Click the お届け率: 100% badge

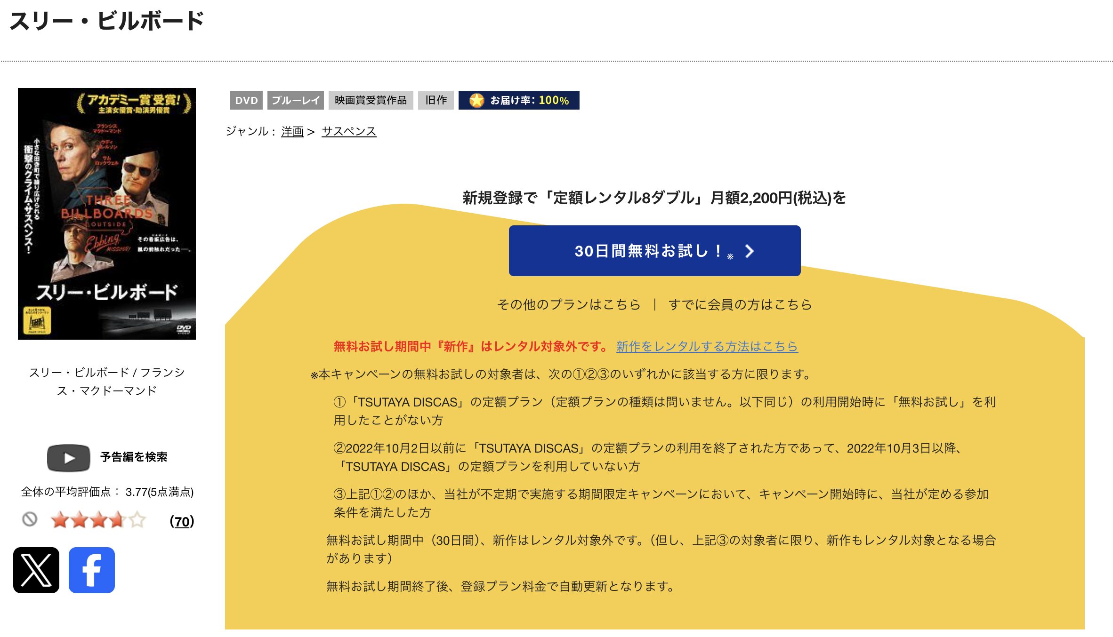(519, 100)
